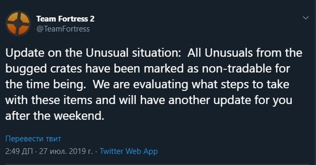The image size is (316, 165).
Task: Click the @TeamFortress handle
Action: pyautogui.click(x=63, y=29)
